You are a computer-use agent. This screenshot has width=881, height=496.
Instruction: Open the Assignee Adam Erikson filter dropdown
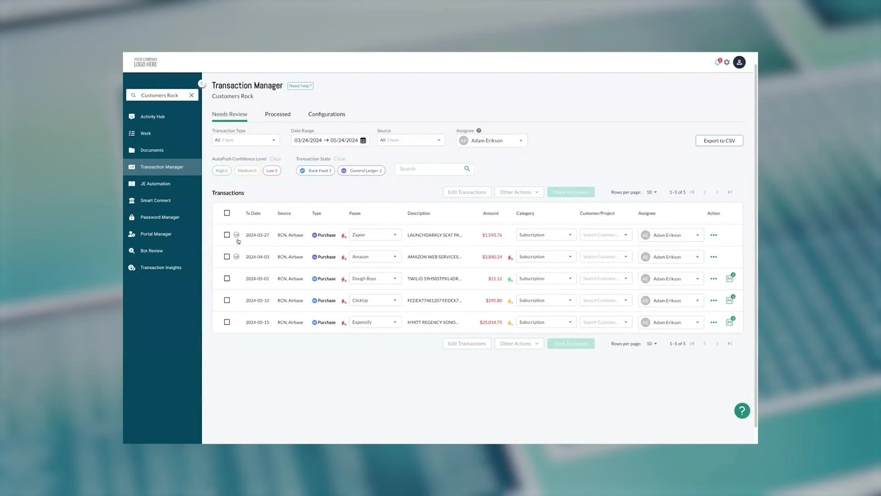tap(492, 141)
